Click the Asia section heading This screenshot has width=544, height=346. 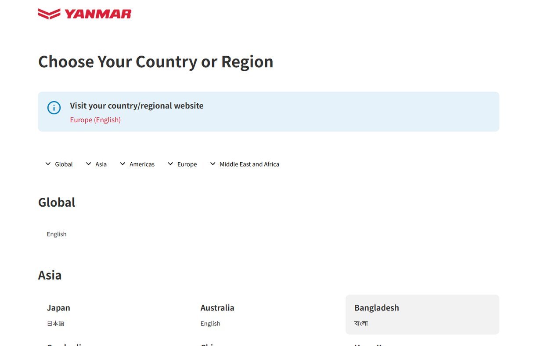(x=50, y=275)
